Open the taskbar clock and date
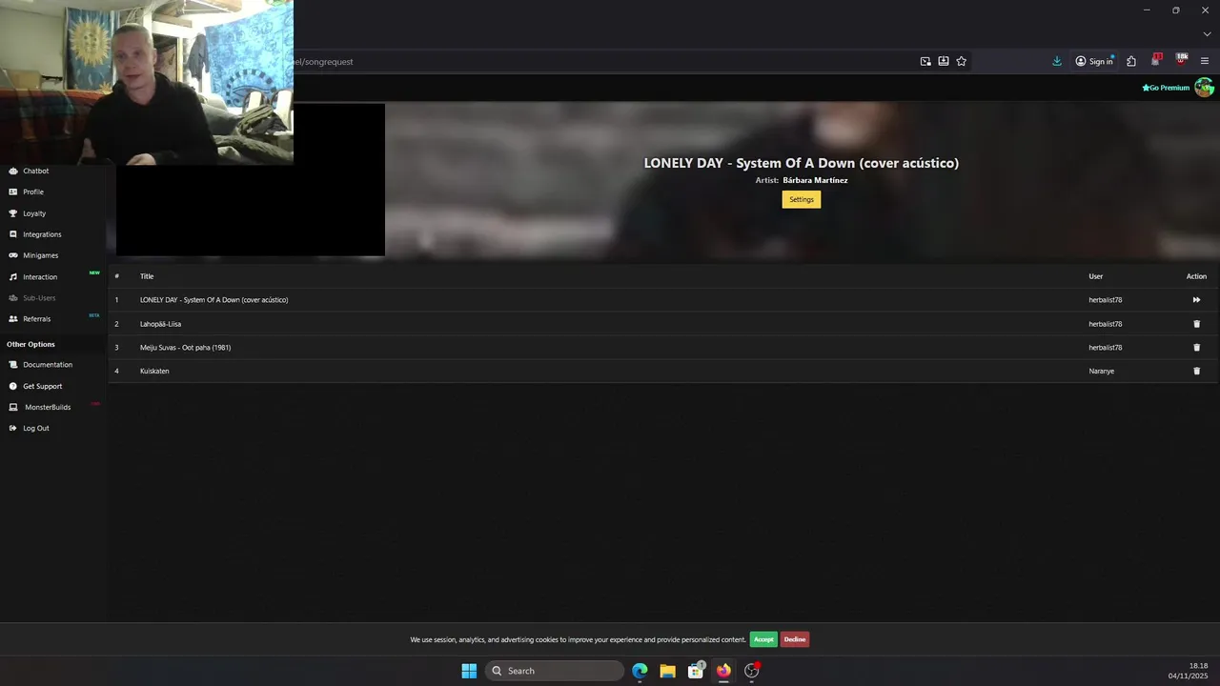Viewport: 1220px width, 686px height. pyautogui.click(x=1189, y=671)
